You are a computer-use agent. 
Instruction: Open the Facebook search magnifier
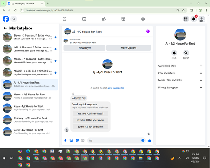point(14,19)
